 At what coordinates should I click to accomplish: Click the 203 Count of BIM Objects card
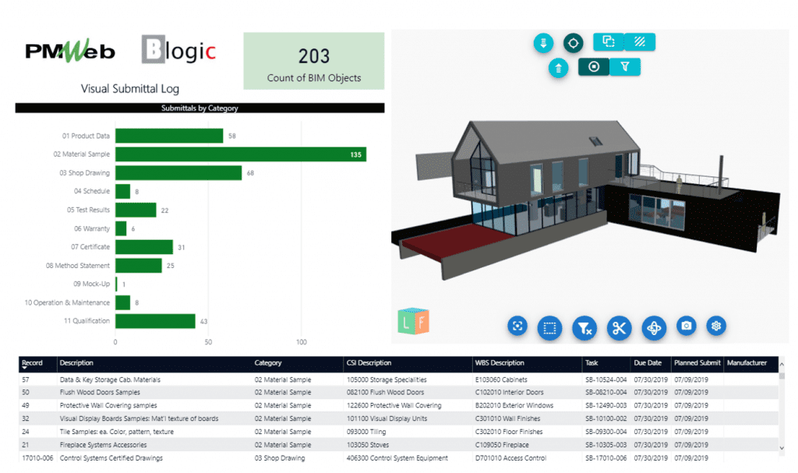313,61
